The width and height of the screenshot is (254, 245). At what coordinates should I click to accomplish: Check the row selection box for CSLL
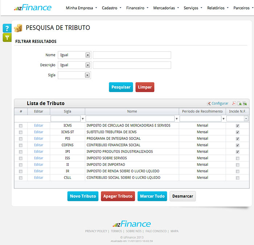point(21,178)
